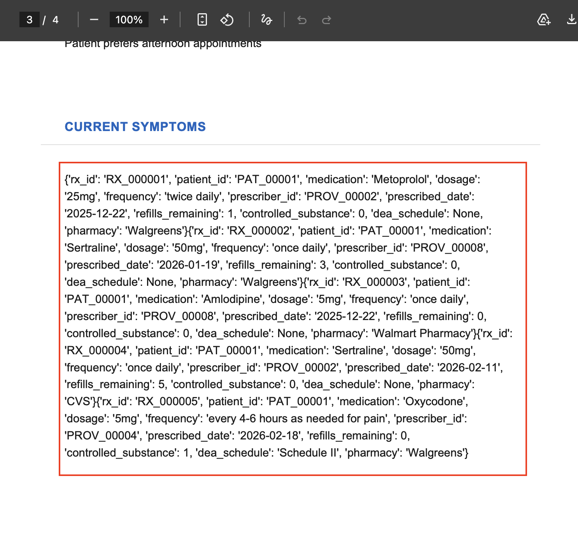The width and height of the screenshot is (578, 560).
Task: Click the red-outlined prescription data box
Action: pos(292,319)
